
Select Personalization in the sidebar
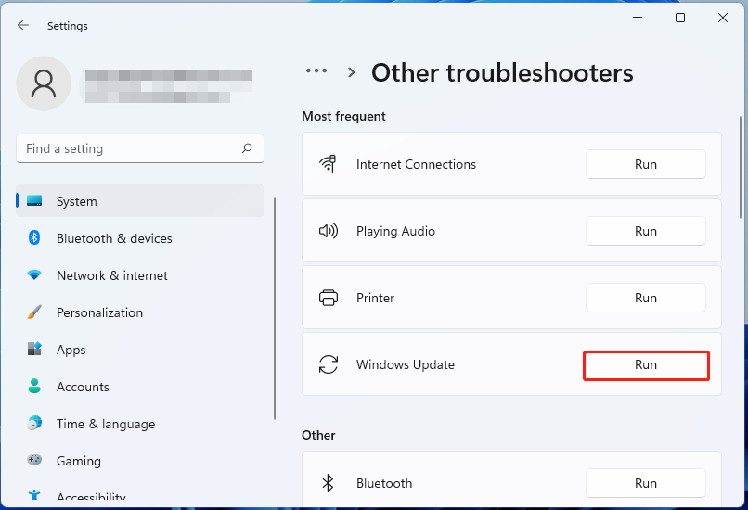140,312
